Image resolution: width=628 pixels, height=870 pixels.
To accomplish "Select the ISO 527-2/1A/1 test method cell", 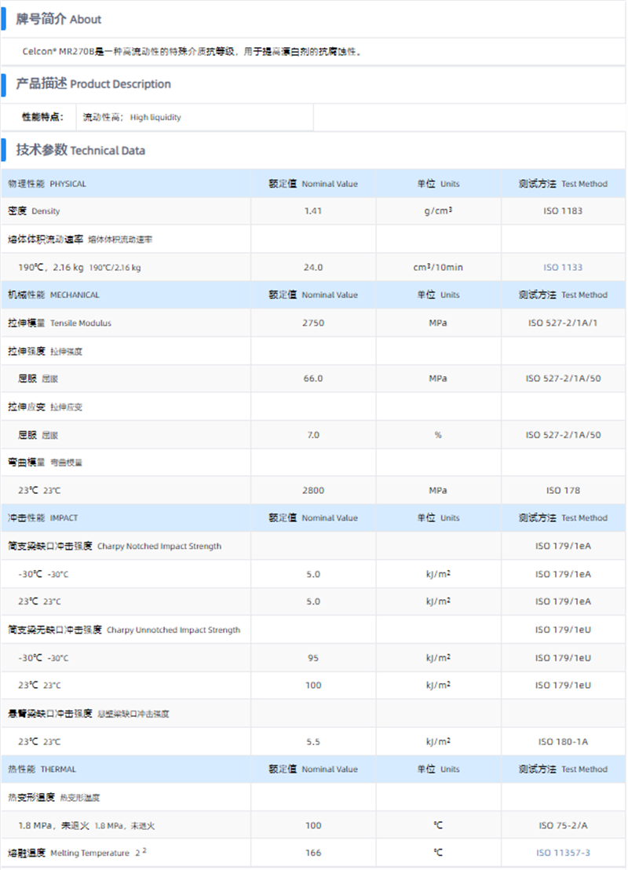I will (x=563, y=324).
